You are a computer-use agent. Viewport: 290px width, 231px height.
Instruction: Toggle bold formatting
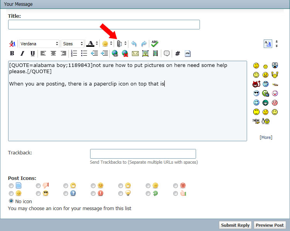[x=12, y=53]
